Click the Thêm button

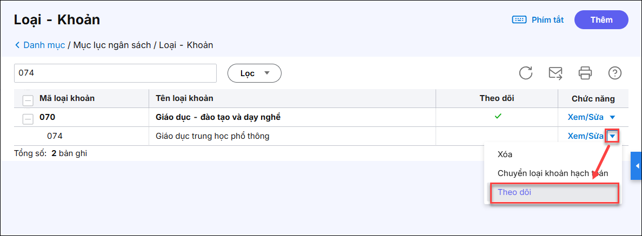601,20
